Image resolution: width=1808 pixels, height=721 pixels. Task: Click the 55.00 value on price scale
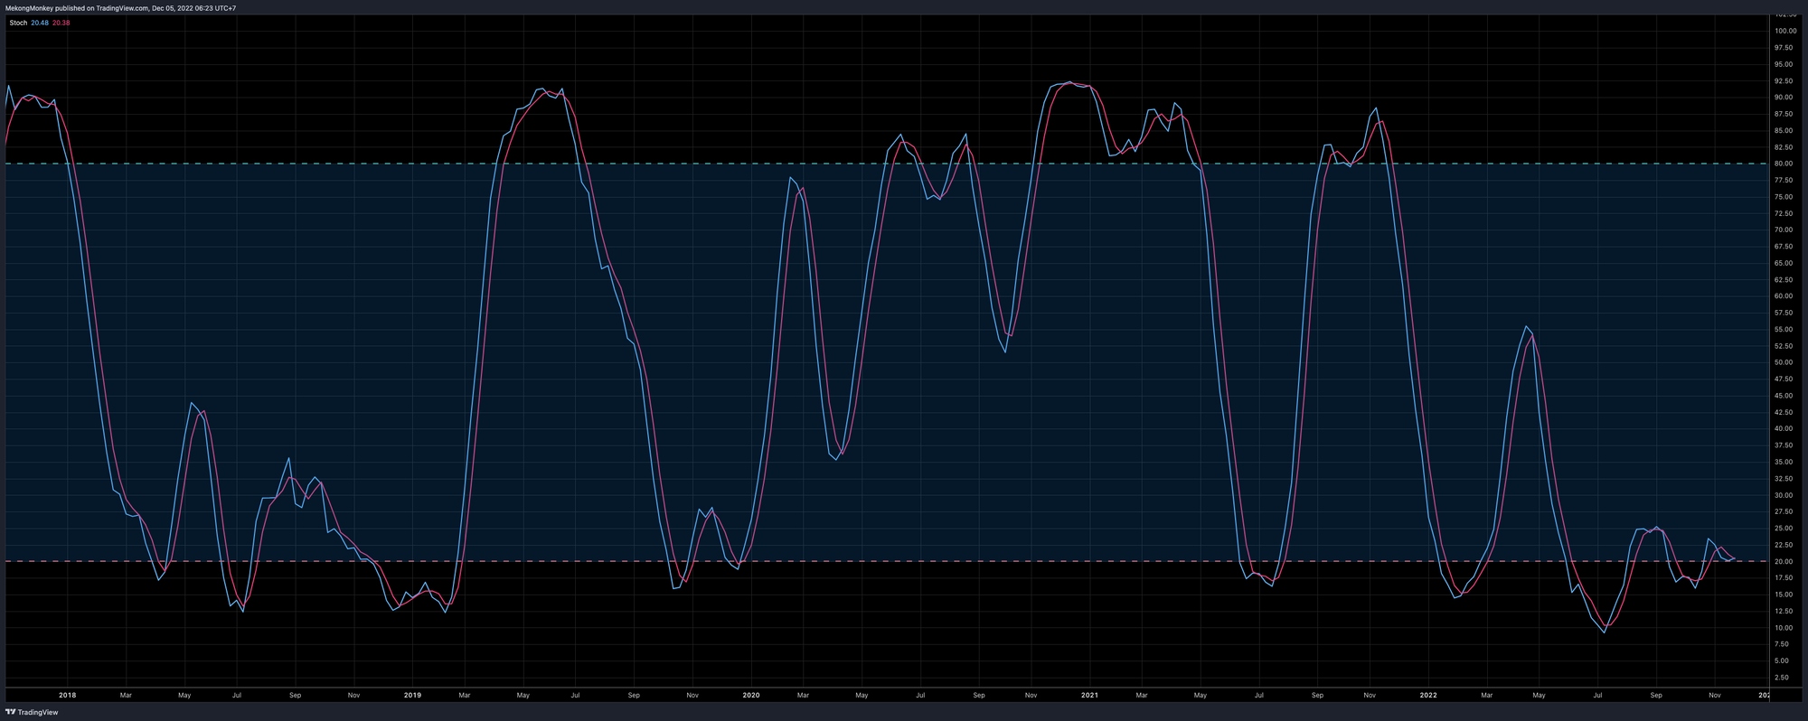[1784, 330]
